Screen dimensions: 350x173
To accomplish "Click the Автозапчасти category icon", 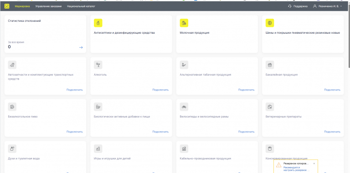I will point(12,65).
